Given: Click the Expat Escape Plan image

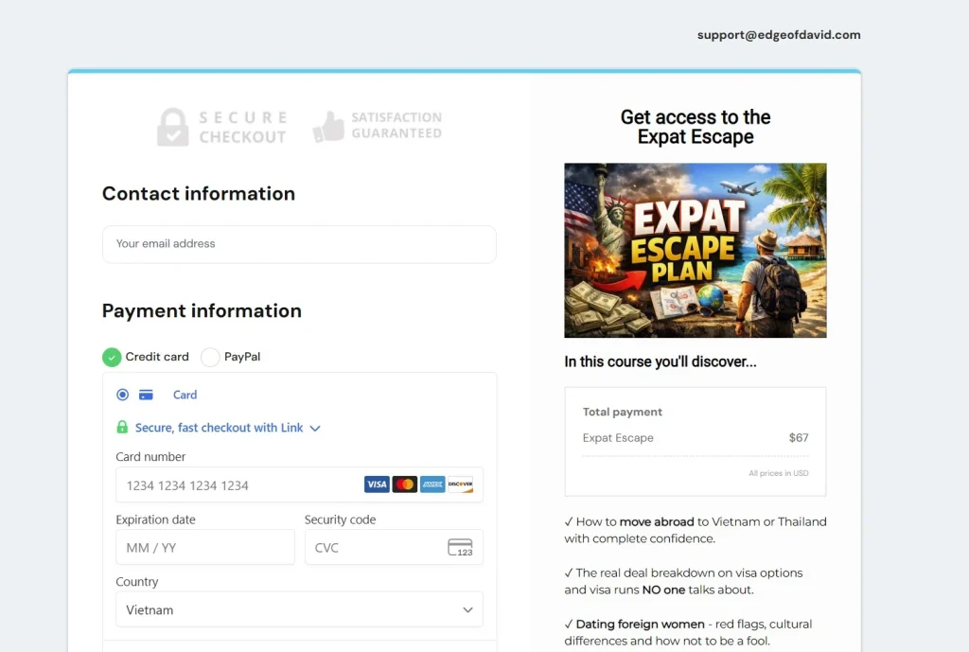Looking at the screenshot, I should point(696,251).
